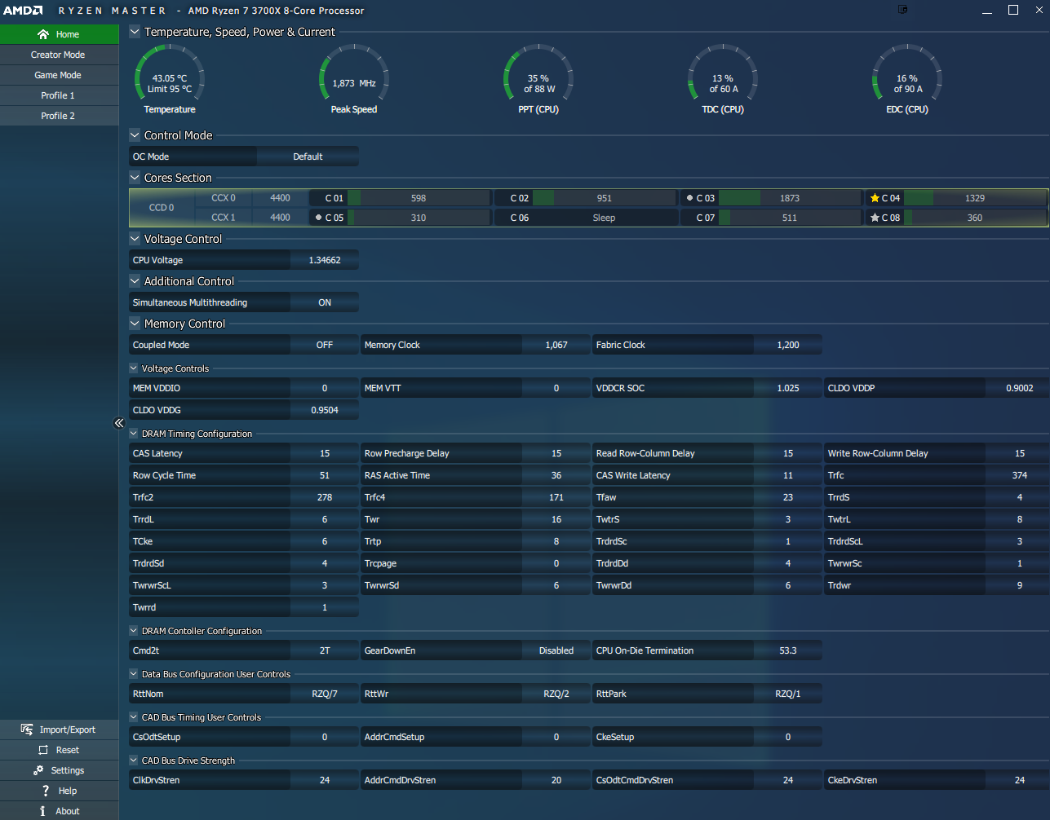This screenshot has height=820, width=1050.
Task: Collapse the Control Mode section
Action: tap(135, 135)
